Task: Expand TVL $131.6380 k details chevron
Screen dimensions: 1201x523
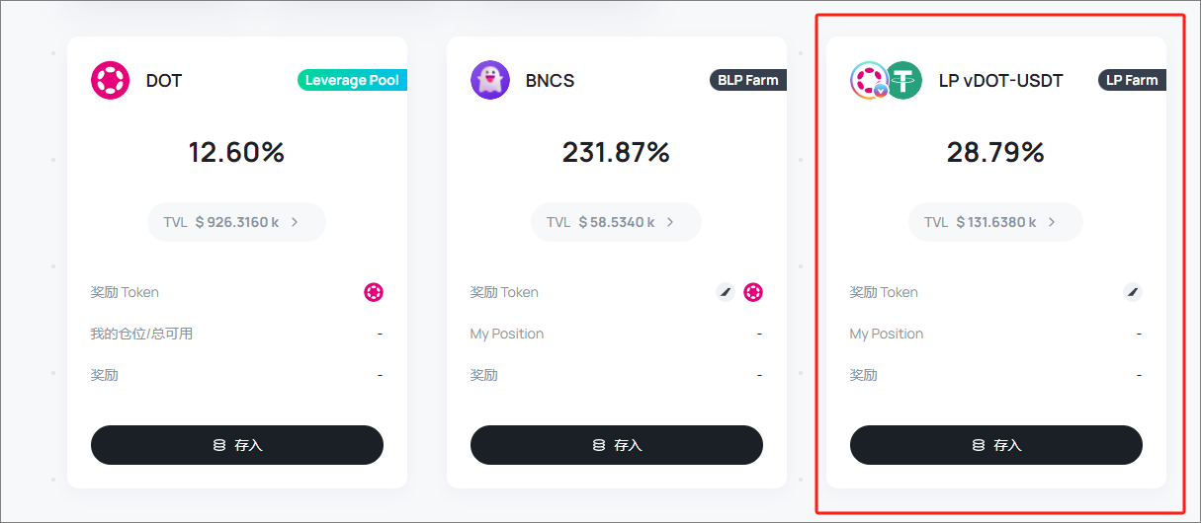Action: click(1052, 222)
